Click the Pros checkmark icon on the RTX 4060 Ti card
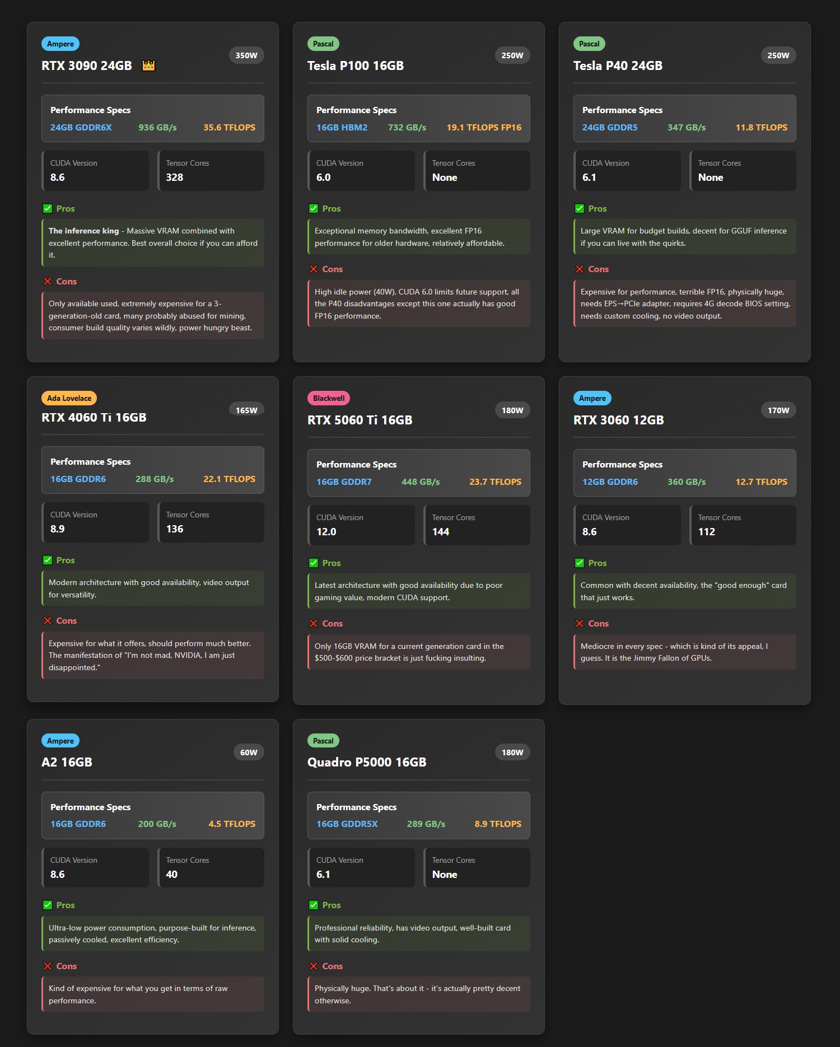Screen dimensions: 840x1047 coord(48,560)
